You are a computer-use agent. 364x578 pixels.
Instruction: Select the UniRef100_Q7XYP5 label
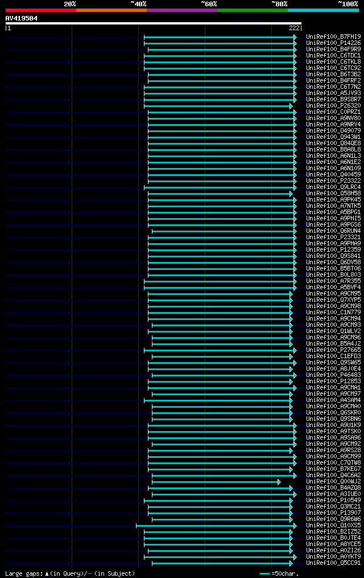[333, 300]
